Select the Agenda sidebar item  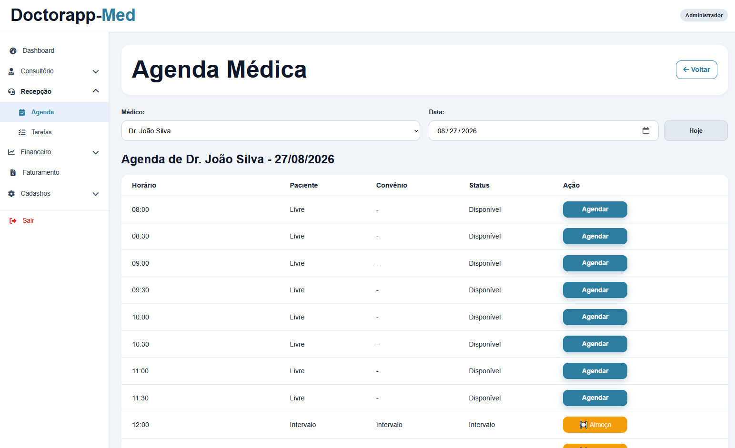(54, 112)
